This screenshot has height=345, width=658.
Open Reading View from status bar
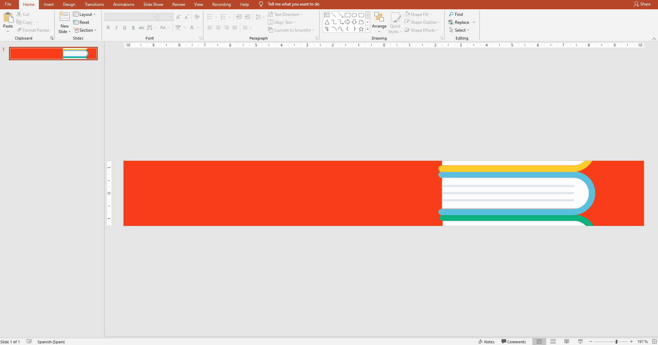point(566,342)
